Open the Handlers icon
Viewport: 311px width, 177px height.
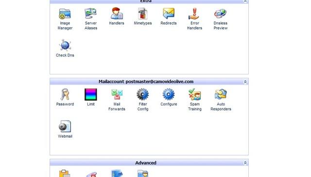117,14
